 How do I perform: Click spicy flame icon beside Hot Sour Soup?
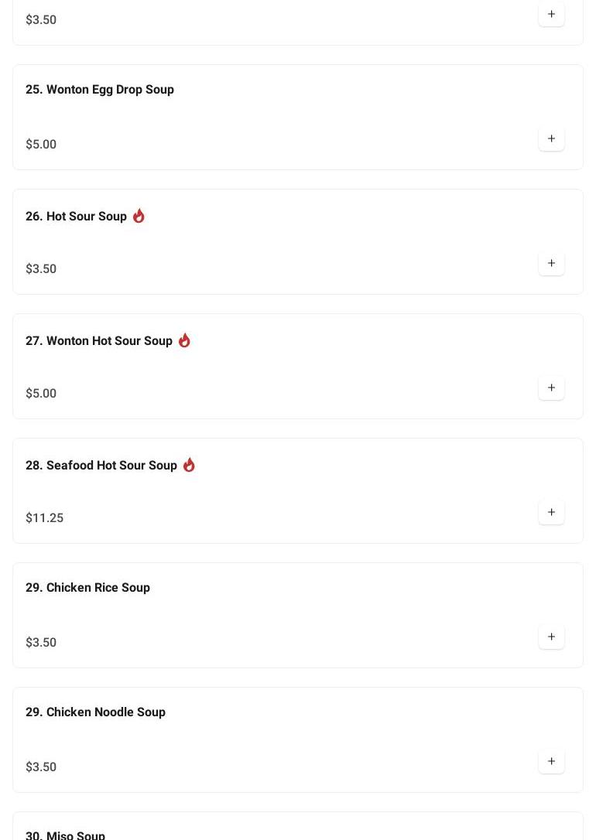click(x=139, y=216)
